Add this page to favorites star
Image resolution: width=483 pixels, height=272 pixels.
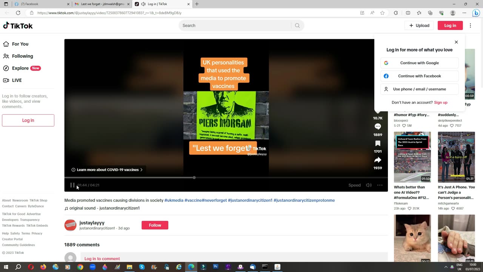tap(382, 13)
